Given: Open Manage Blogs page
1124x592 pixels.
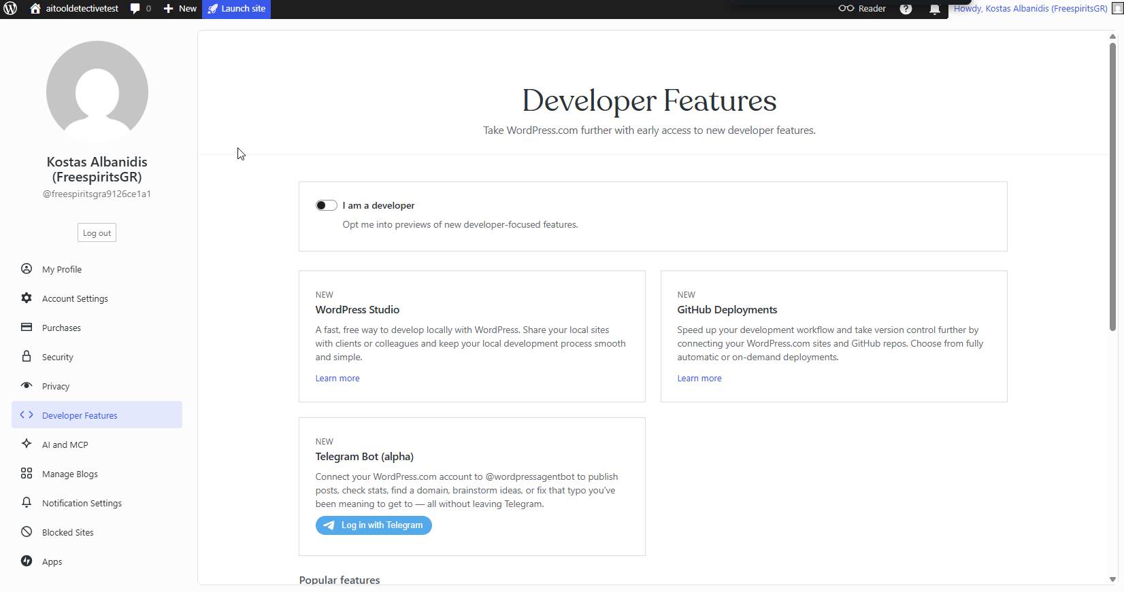Looking at the screenshot, I should (97, 474).
